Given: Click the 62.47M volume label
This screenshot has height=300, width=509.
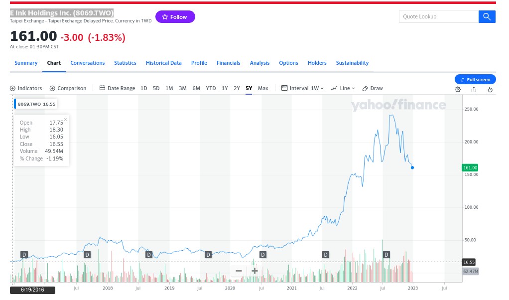Looking at the screenshot, I should (470, 271).
